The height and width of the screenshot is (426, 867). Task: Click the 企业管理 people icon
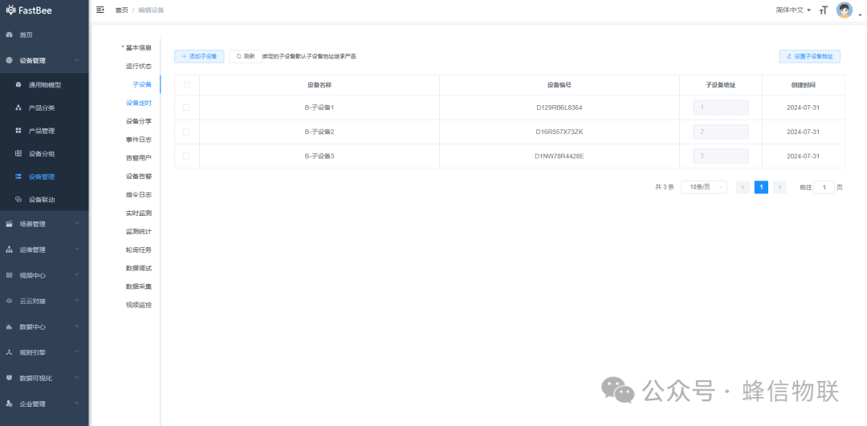(x=9, y=404)
